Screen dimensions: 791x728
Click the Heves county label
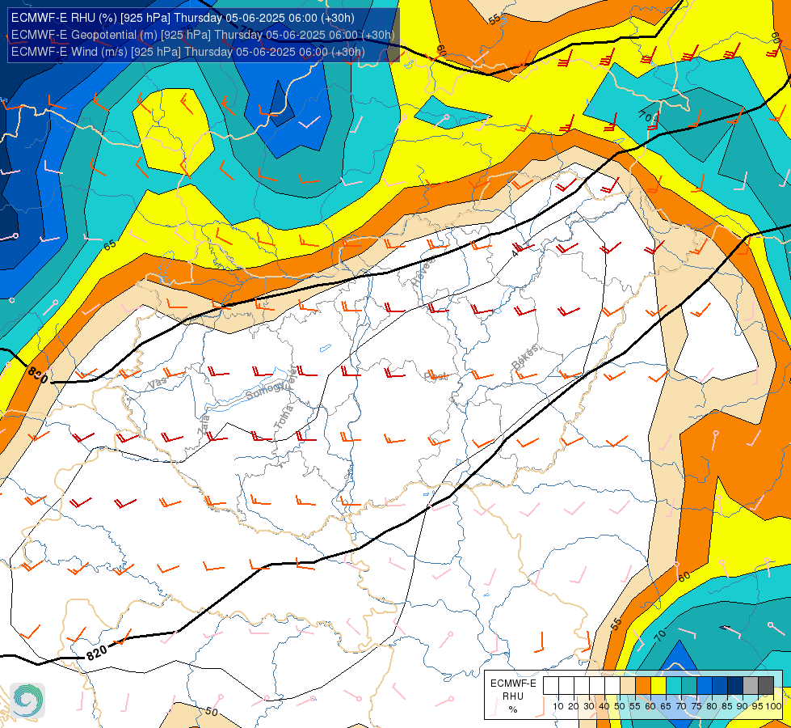[x=423, y=272]
